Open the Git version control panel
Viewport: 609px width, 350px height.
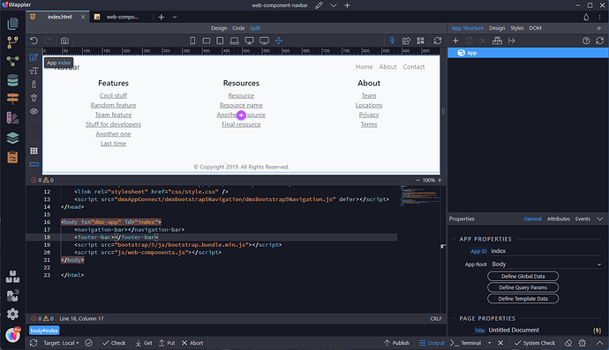(x=12, y=42)
